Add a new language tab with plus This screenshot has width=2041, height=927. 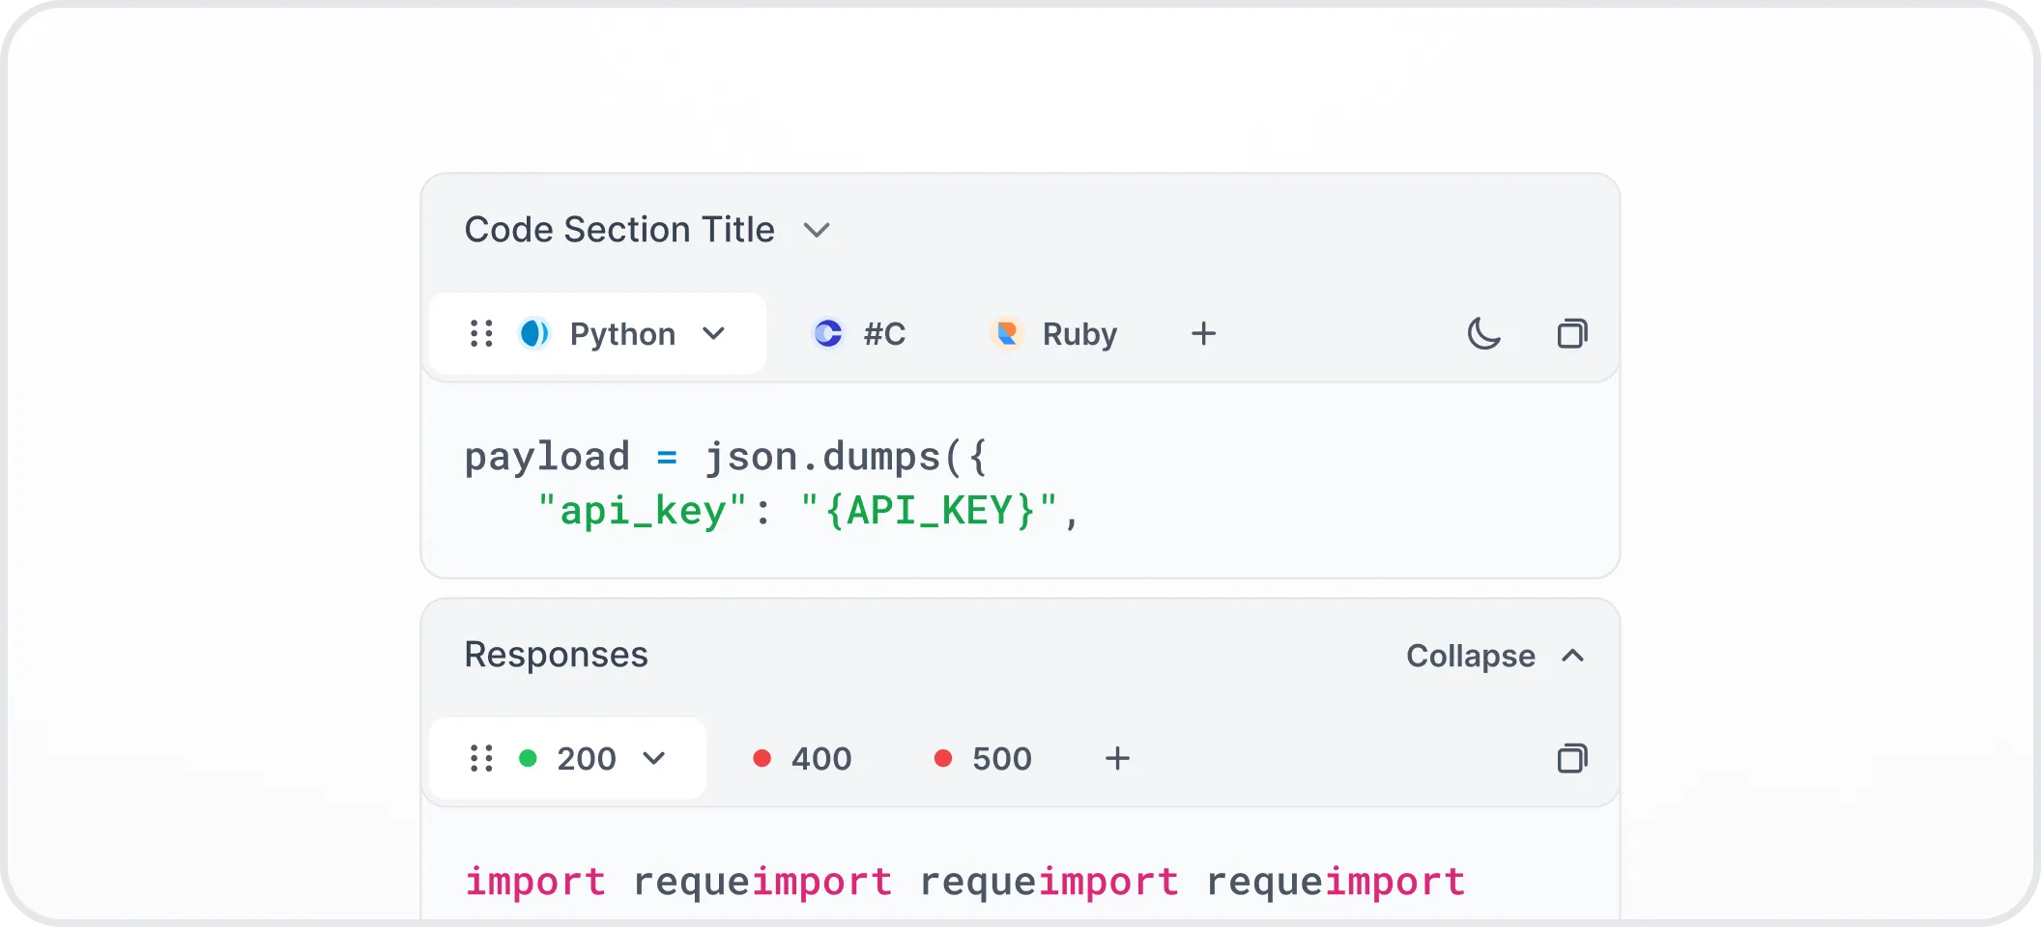tap(1203, 333)
